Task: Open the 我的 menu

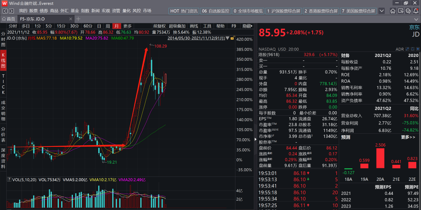Action: [x=23, y=11]
